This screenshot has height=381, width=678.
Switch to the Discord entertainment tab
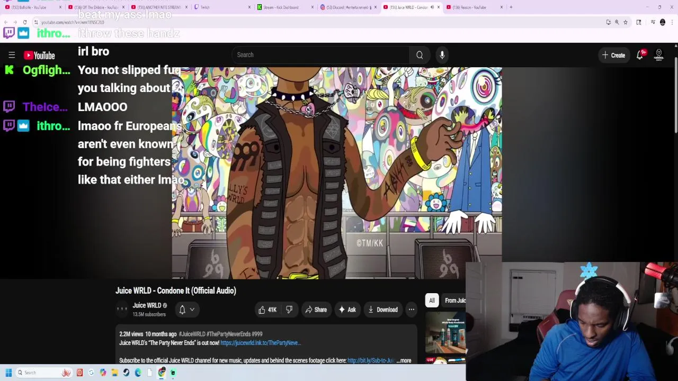[347, 7]
